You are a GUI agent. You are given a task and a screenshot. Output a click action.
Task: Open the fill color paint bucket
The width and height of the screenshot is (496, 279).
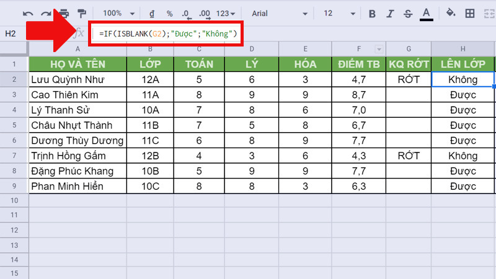click(451, 13)
